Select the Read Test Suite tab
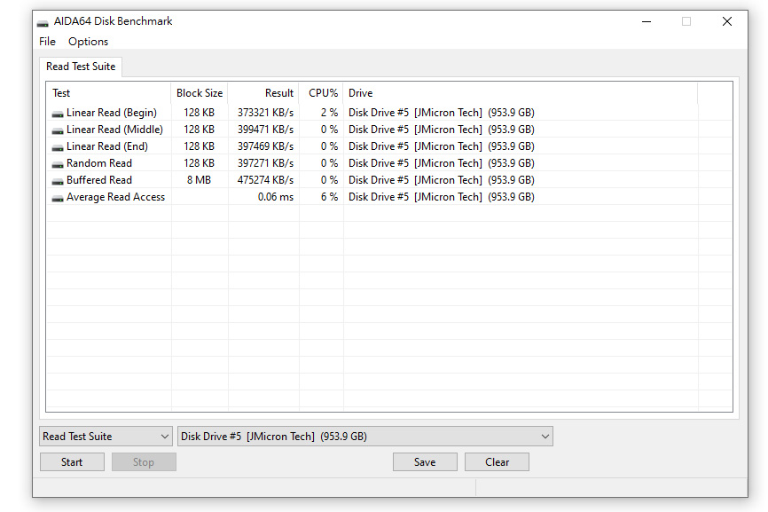The width and height of the screenshot is (768, 512). (81, 67)
